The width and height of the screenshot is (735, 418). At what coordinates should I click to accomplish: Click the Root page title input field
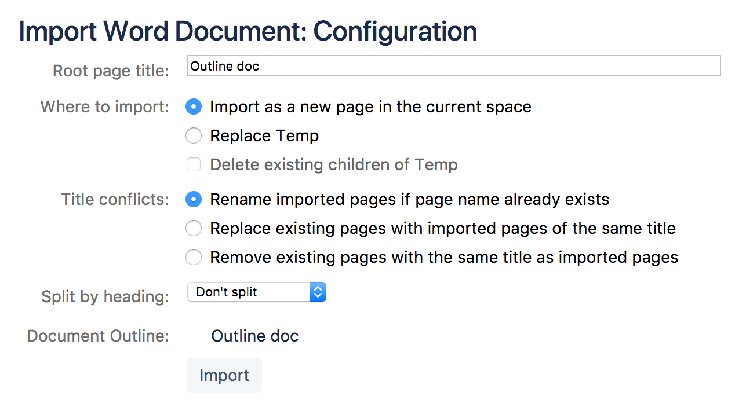[453, 65]
